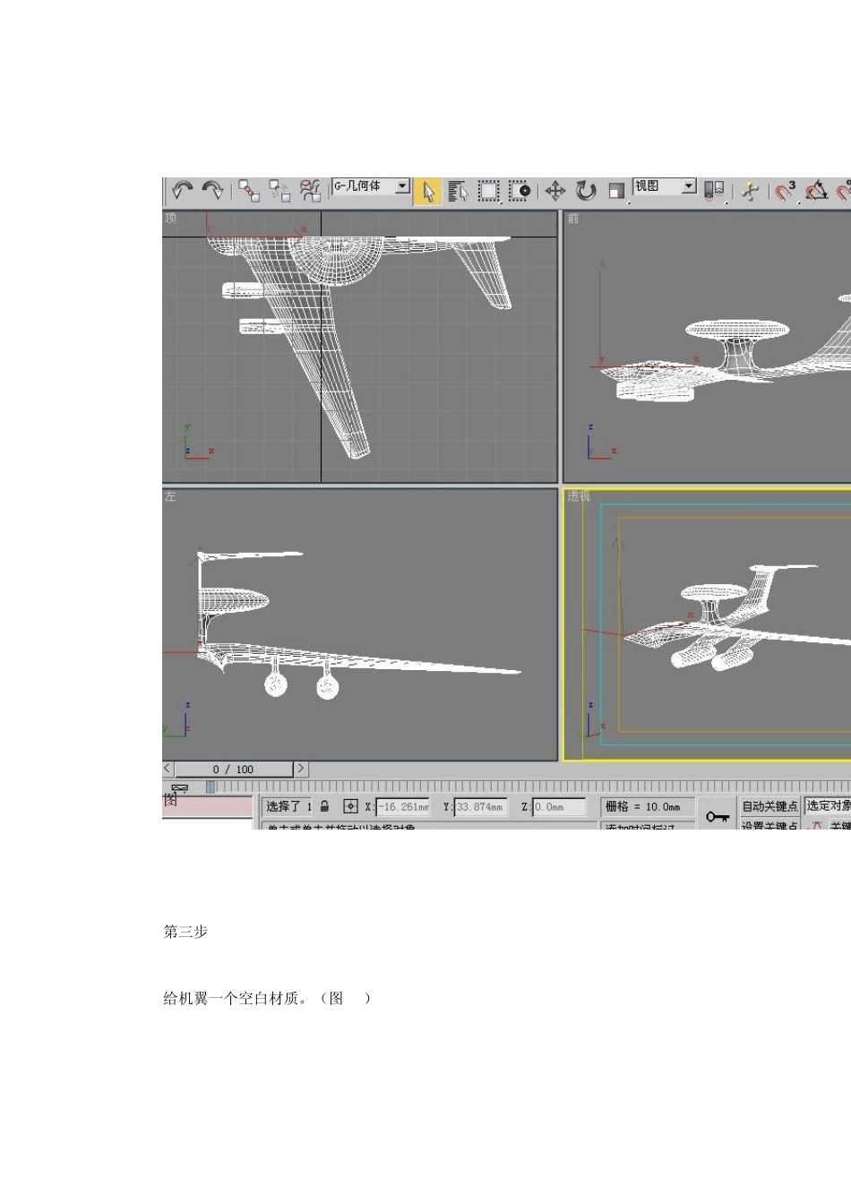Open the rectangular selection region flyout
Image resolution: width=851 pixels, height=1204 pixels.
tap(488, 191)
